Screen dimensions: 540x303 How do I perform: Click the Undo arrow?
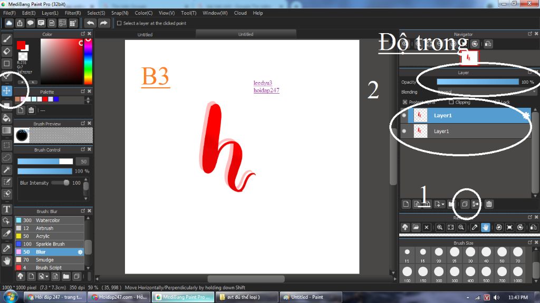(91, 23)
